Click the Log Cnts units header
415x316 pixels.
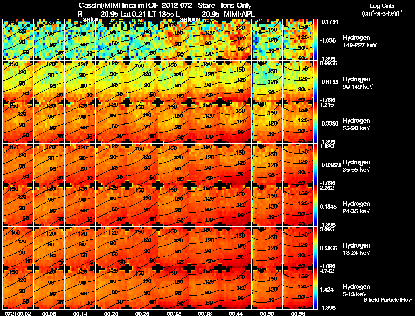click(x=382, y=9)
